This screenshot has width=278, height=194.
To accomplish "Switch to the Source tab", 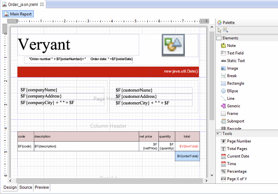I will (25, 188).
